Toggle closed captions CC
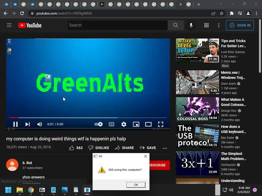Viewport: 262px width, 196px height. (x=112, y=124)
